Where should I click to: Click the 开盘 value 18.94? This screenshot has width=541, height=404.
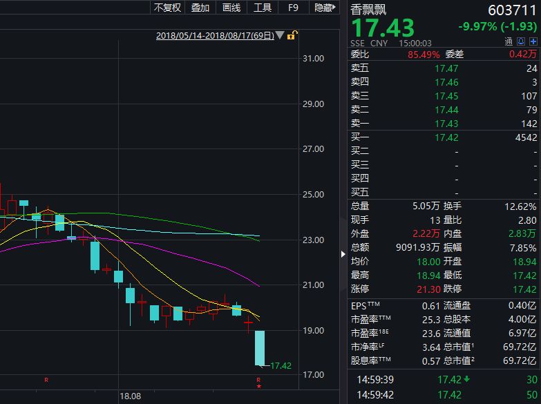(525, 262)
